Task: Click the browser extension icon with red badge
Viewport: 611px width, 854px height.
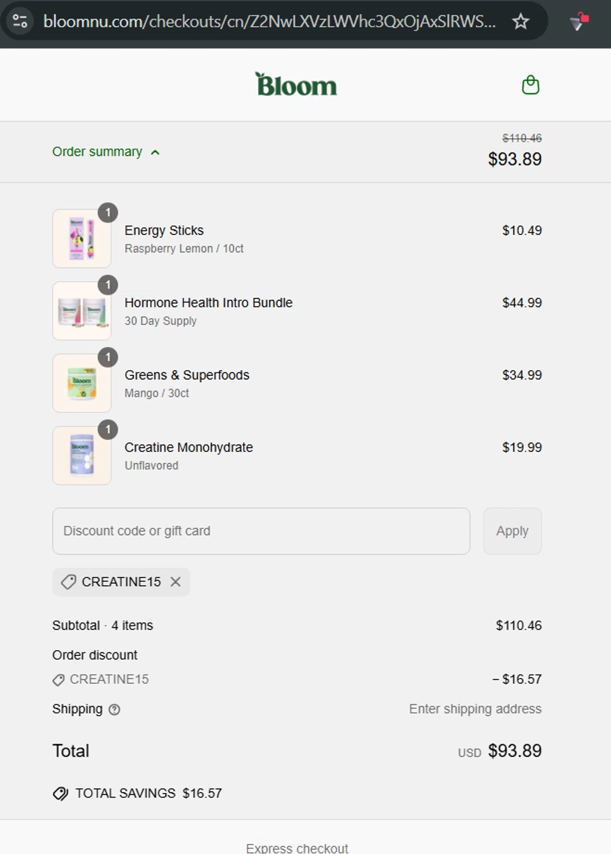Action: (579, 22)
